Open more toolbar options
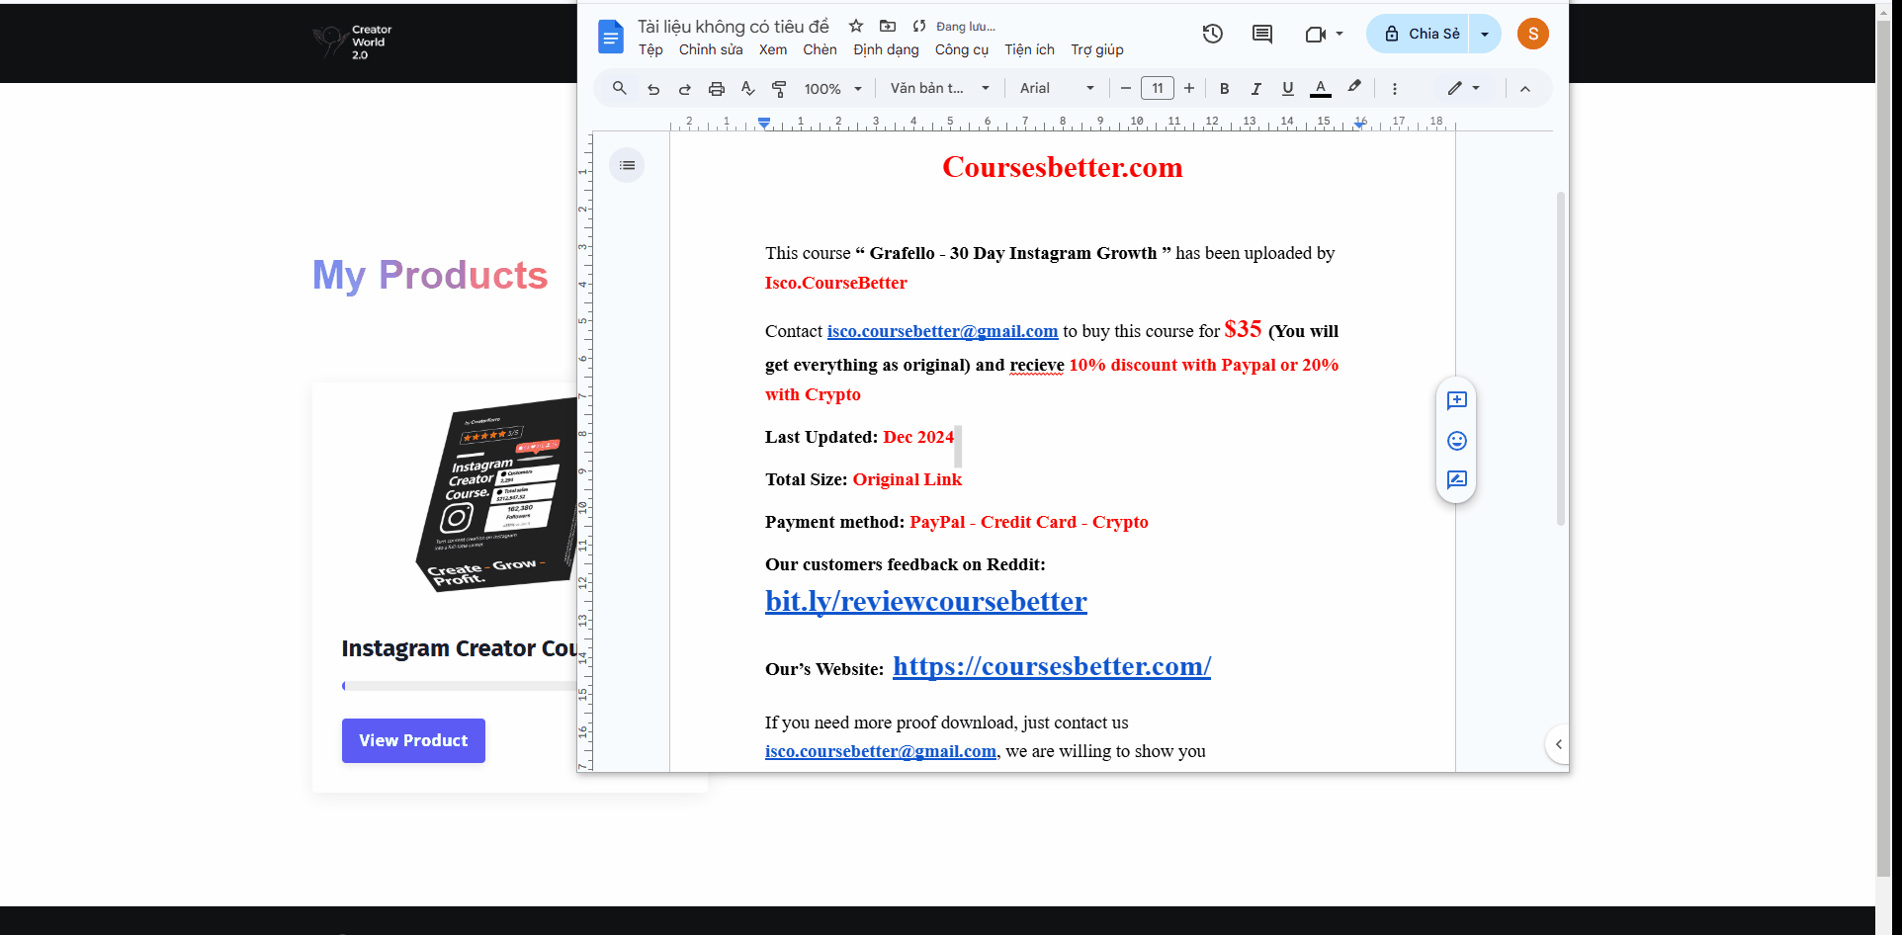1902x935 pixels. click(1395, 89)
